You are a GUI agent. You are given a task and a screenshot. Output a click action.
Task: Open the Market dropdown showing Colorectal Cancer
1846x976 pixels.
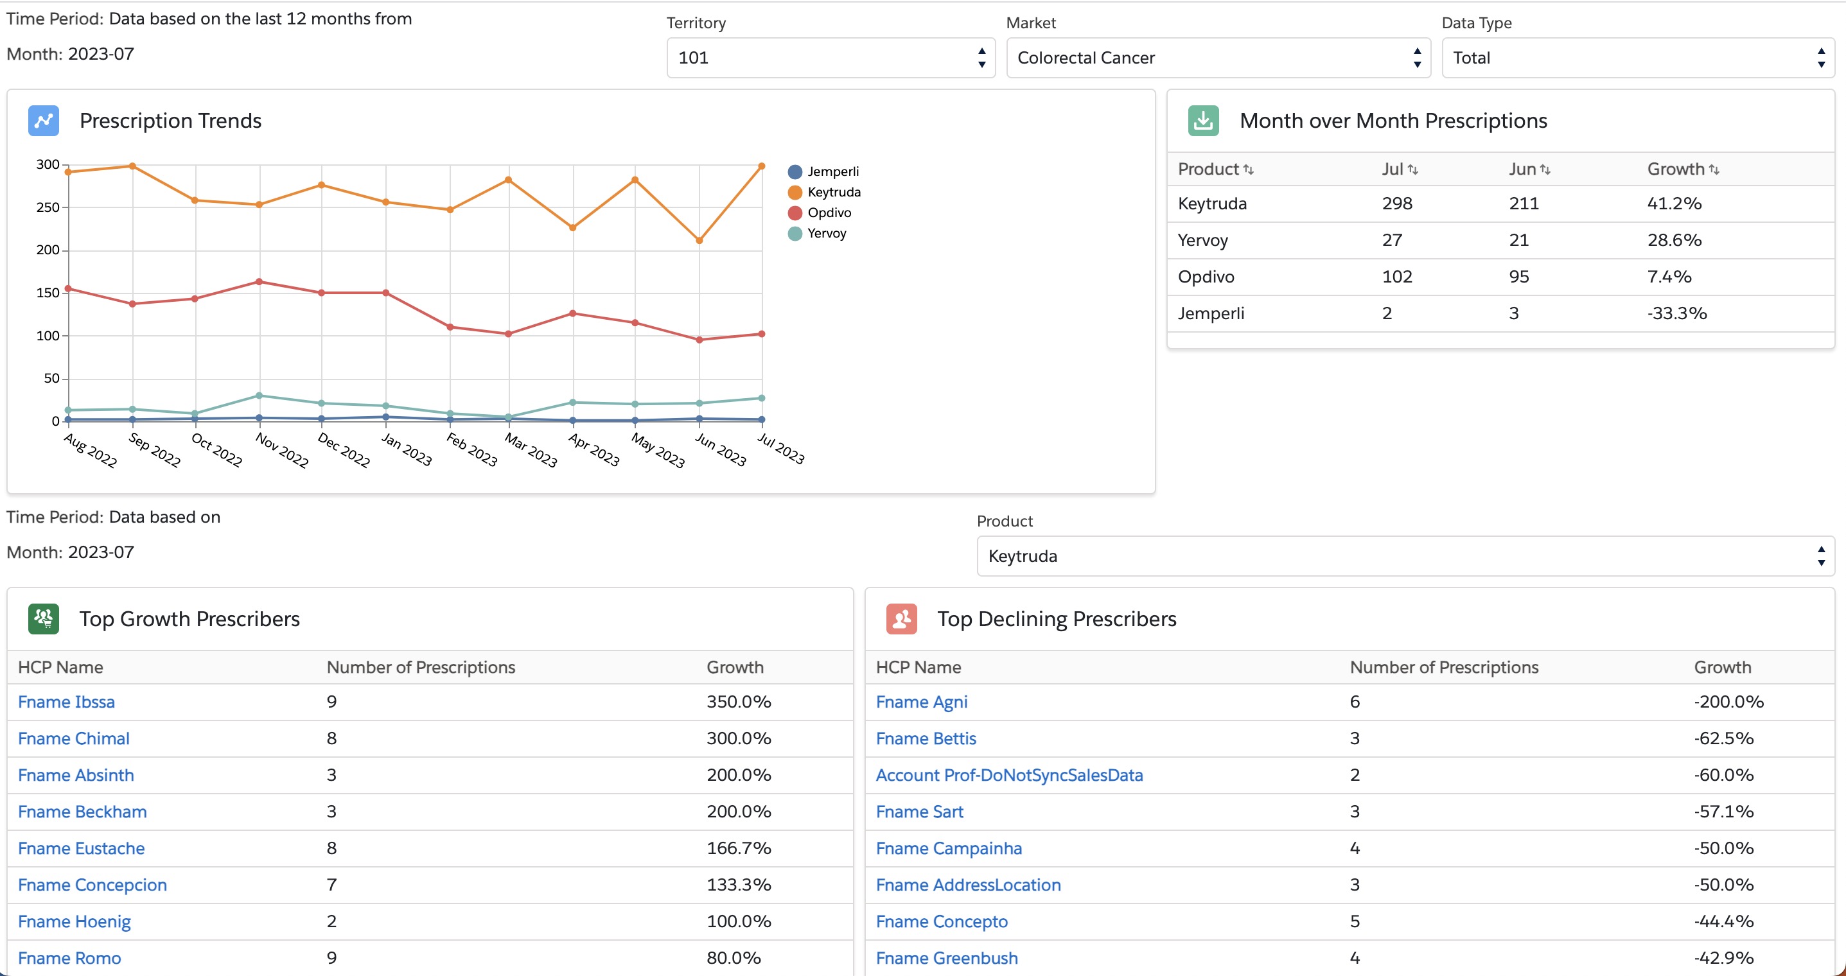point(1218,58)
